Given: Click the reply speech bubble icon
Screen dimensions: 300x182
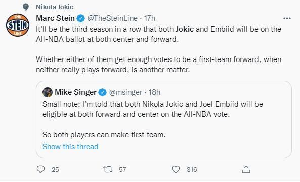Looking at the screenshot, I should pos(40,169).
